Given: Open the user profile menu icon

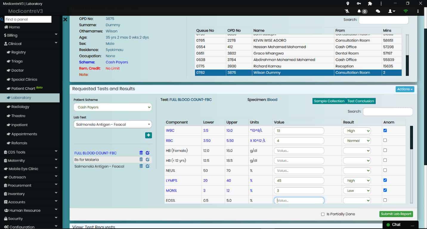Looking at the screenshot, I should click(391, 11).
